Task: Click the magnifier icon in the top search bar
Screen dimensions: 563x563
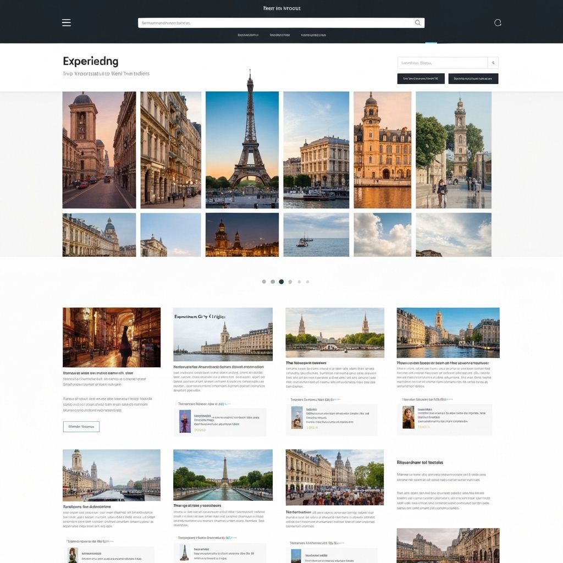Action: click(x=417, y=23)
